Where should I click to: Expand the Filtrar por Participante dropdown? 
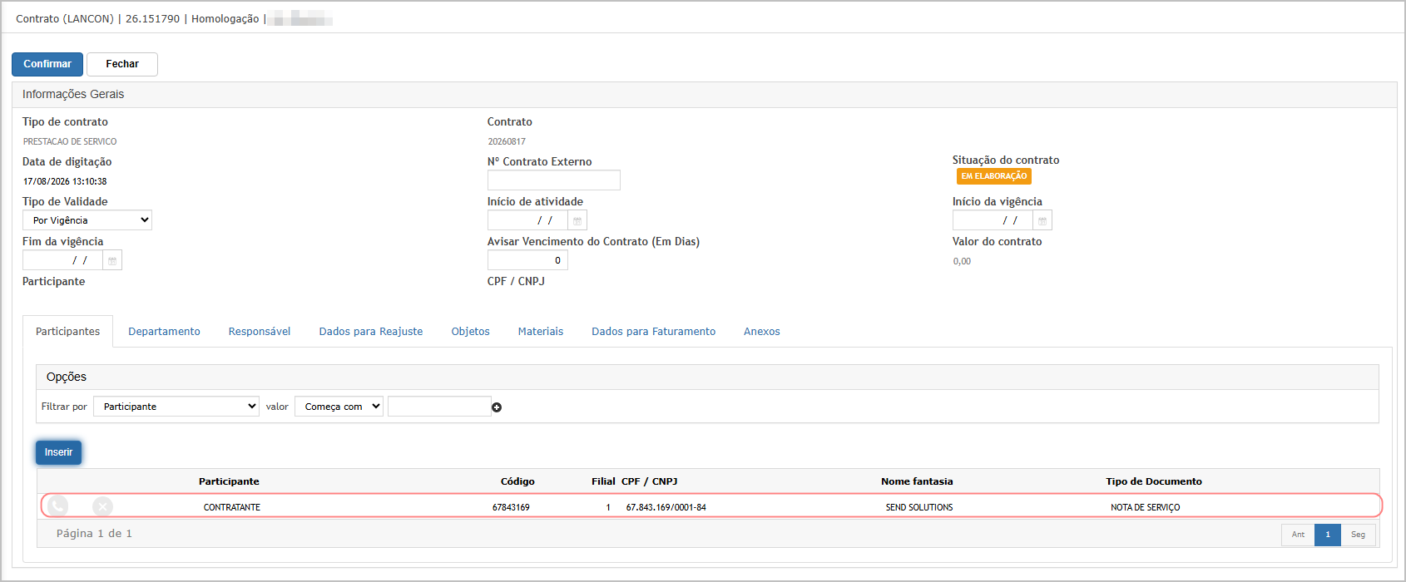pyautogui.click(x=176, y=407)
